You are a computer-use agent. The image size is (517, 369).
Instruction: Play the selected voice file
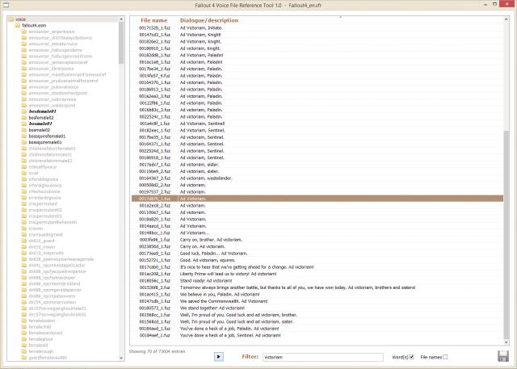[x=218, y=356]
